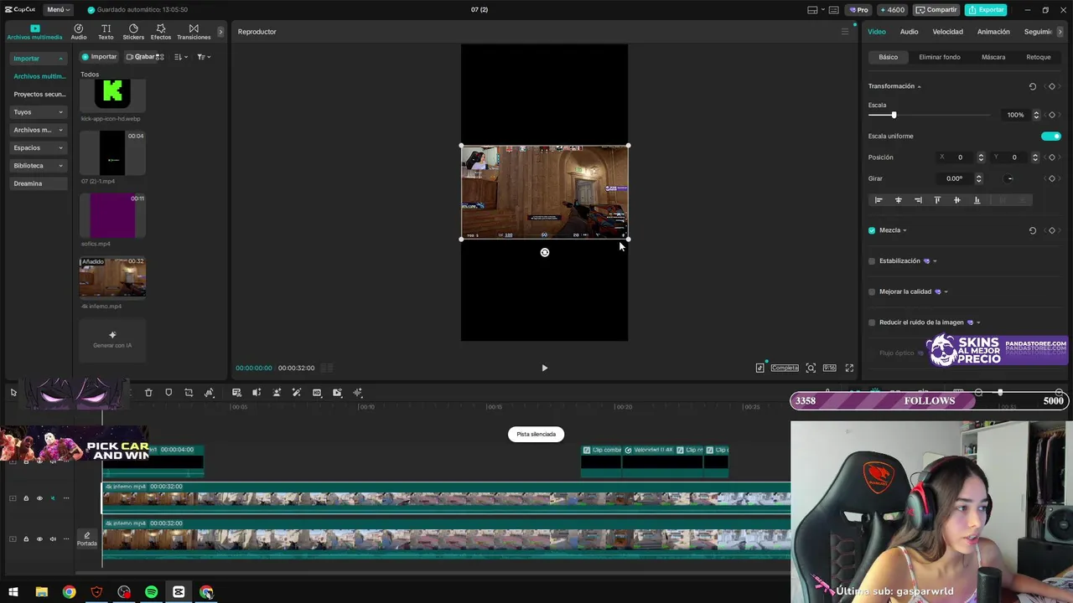Viewport: 1073px width, 603px height.
Task: Align clip to left edge icon
Action: pyautogui.click(x=879, y=200)
